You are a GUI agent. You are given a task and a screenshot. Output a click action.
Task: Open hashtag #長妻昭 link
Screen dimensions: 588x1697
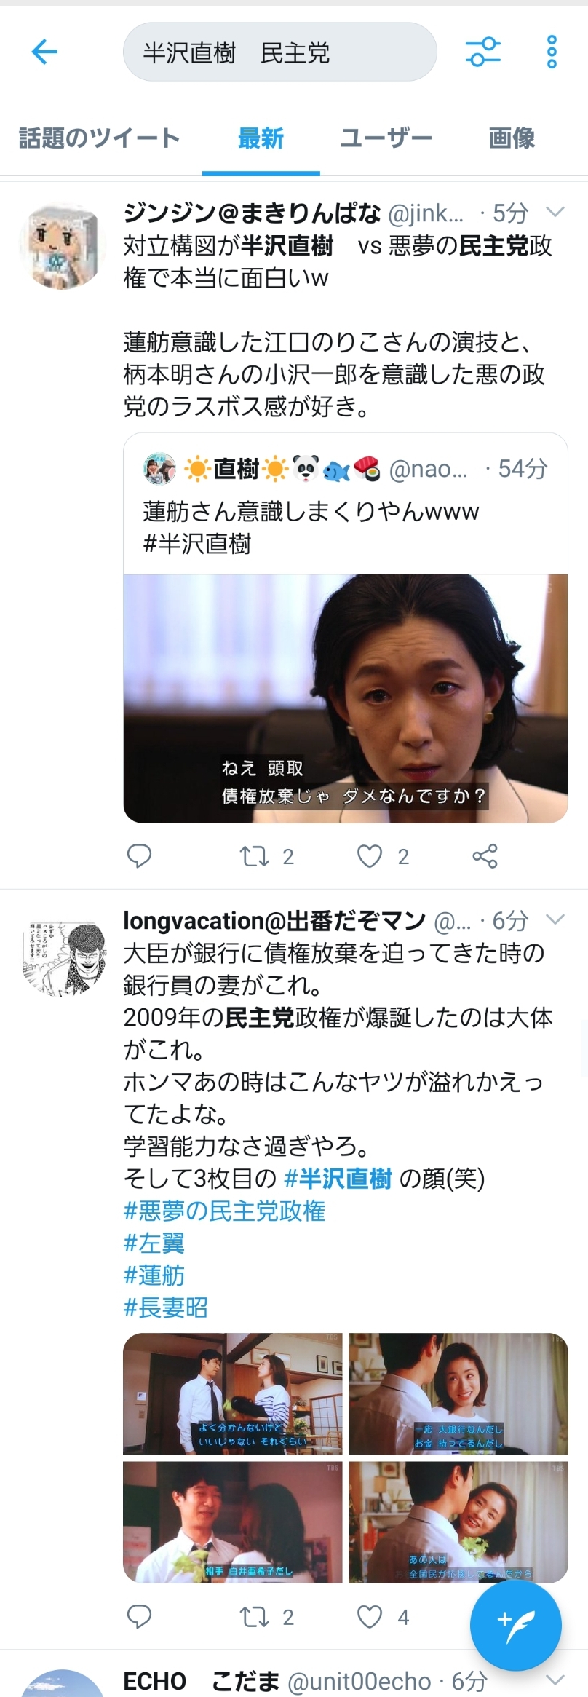(x=166, y=1308)
